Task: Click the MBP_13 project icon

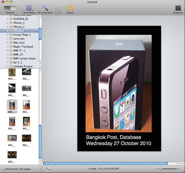Action: point(11,54)
